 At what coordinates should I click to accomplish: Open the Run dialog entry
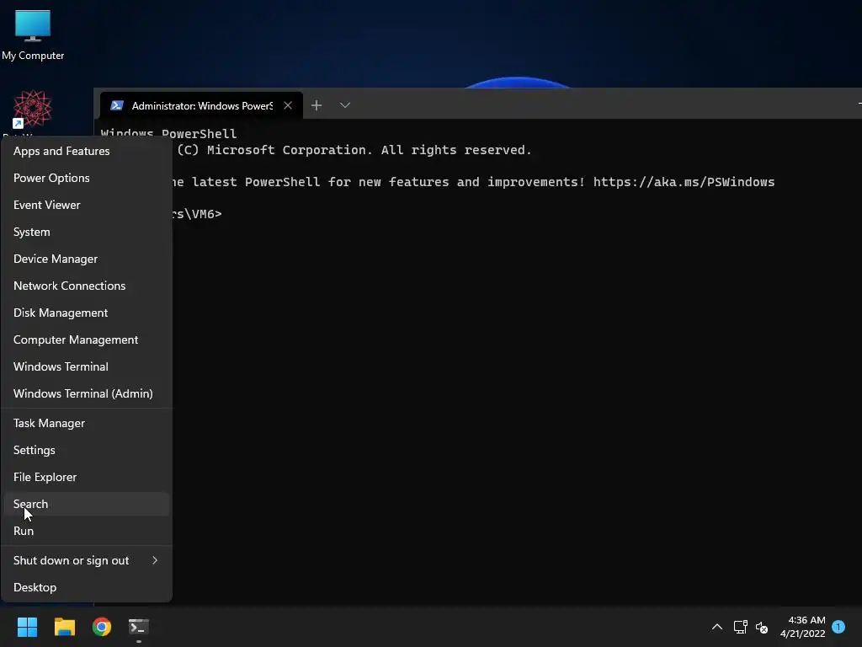[x=87, y=531]
